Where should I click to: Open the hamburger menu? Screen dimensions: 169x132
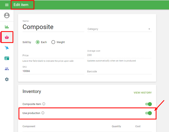tap(7, 5)
